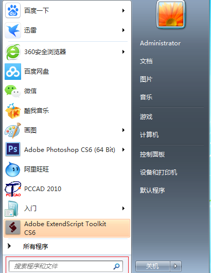Open the 360 browser green icon
This screenshot has width=211, height=273.
(x=13, y=52)
